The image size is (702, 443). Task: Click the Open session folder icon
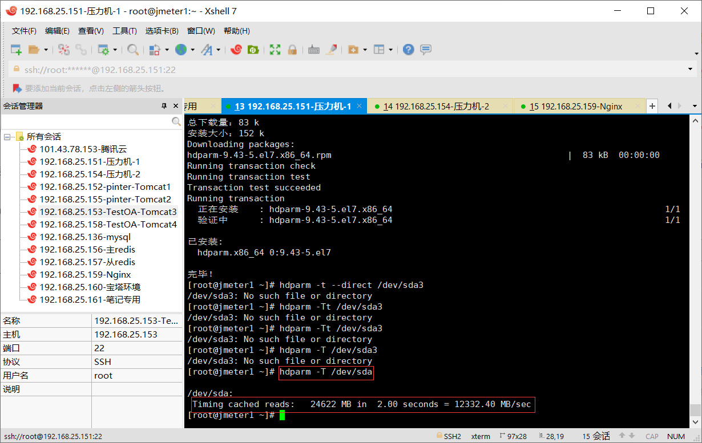point(34,50)
